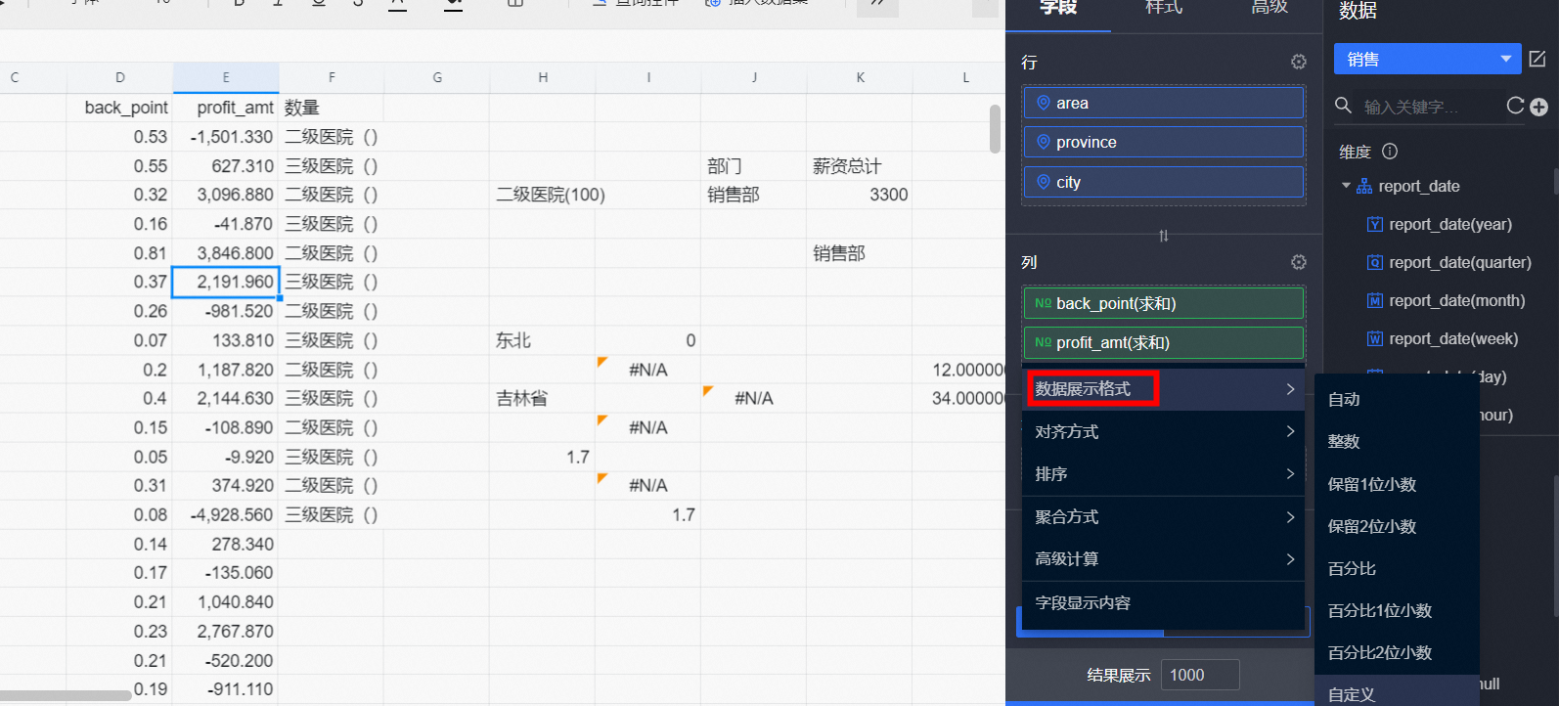
Task: Click the 结果展示 value input field
Action: (x=1199, y=675)
